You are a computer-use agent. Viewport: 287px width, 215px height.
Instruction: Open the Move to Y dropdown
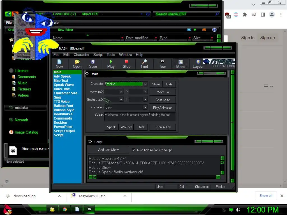pyautogui.click(x=145, y=92)
